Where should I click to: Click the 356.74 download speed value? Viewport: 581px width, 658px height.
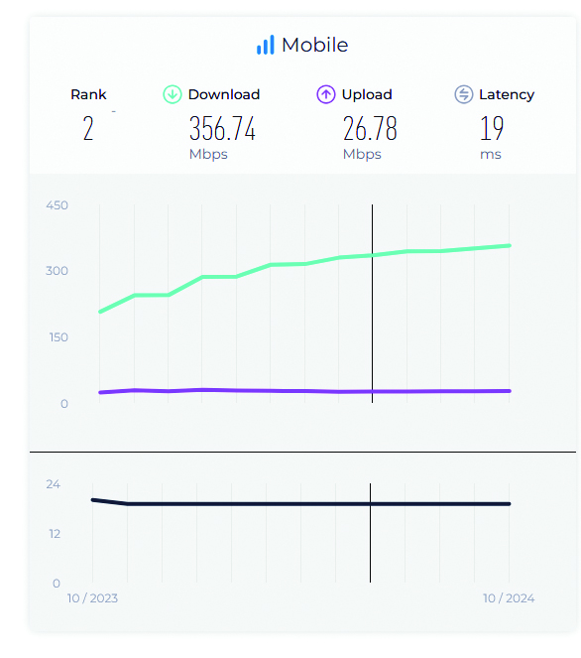(222, 128)
